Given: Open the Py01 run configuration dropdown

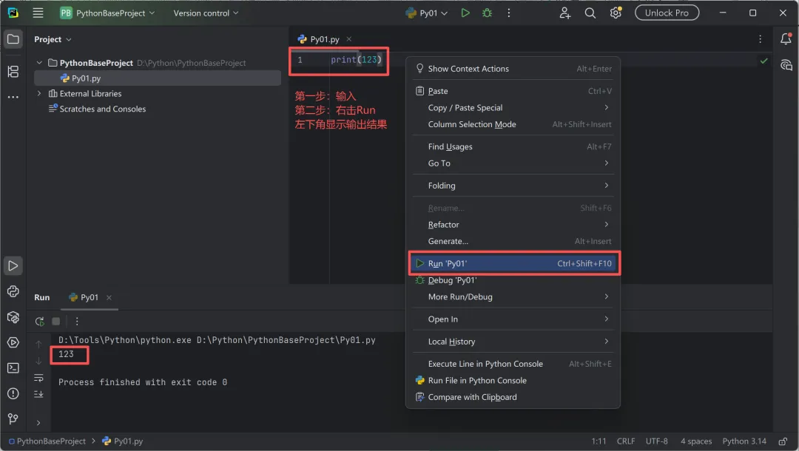Looking at the screenshot, I should pos(427,13).
